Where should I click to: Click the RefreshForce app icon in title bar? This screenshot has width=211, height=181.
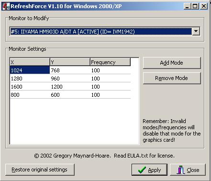coord(6,6)
